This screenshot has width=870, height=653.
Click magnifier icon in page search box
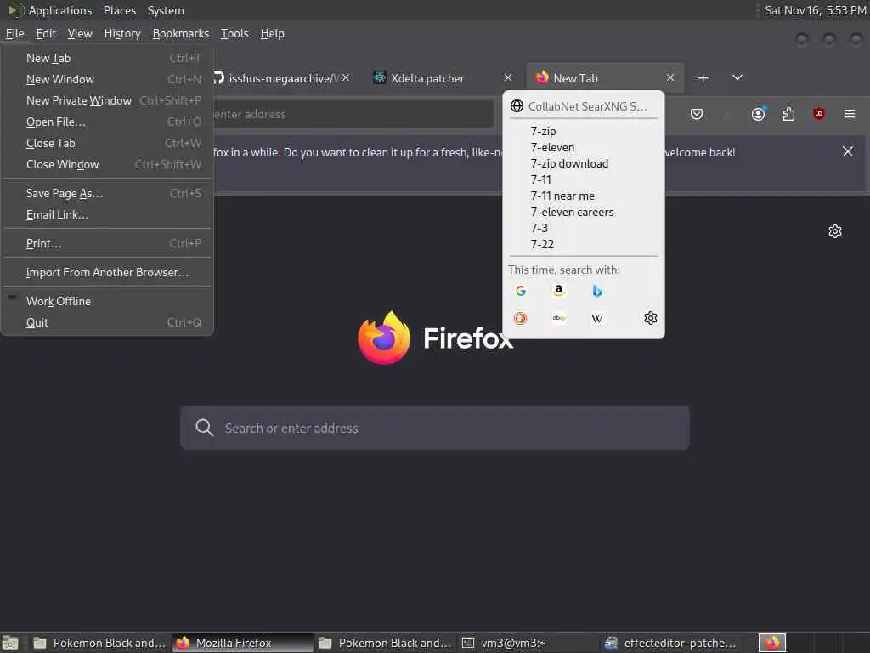coord(204,428)
